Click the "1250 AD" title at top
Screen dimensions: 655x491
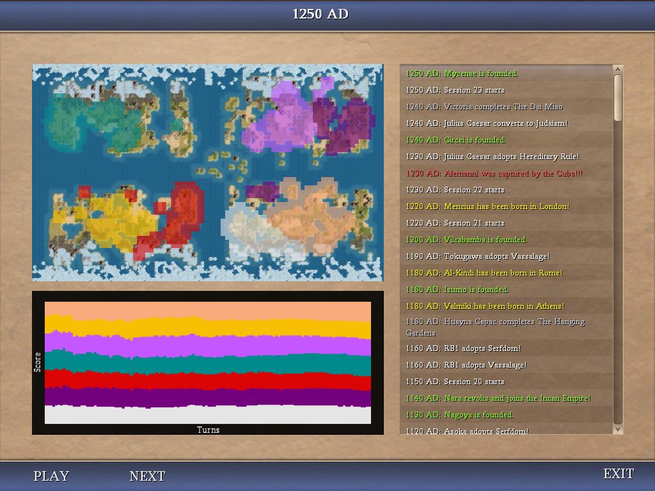click(x=320, y=14)
